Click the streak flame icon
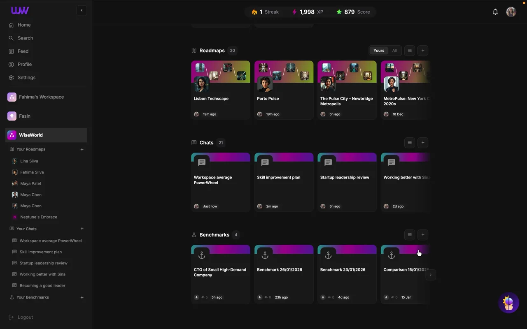This screenshot has height=329, width=527. pyautogui.click(x=255, y=12)
